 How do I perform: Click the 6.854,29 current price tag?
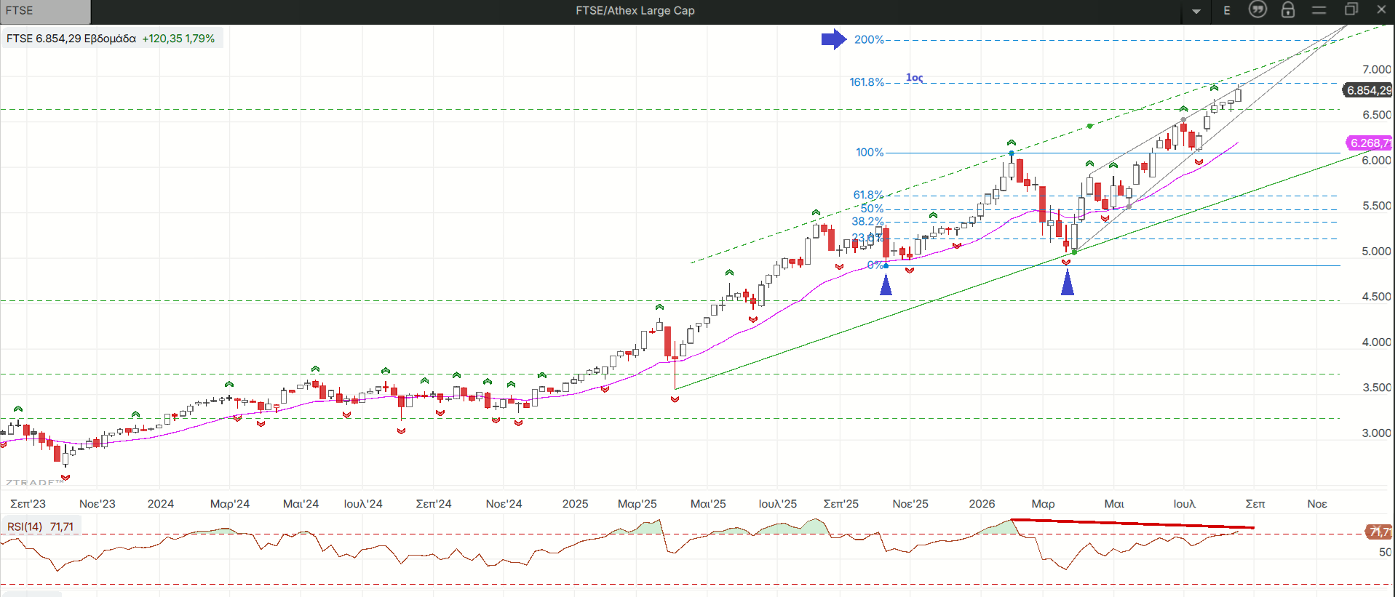1368,90
